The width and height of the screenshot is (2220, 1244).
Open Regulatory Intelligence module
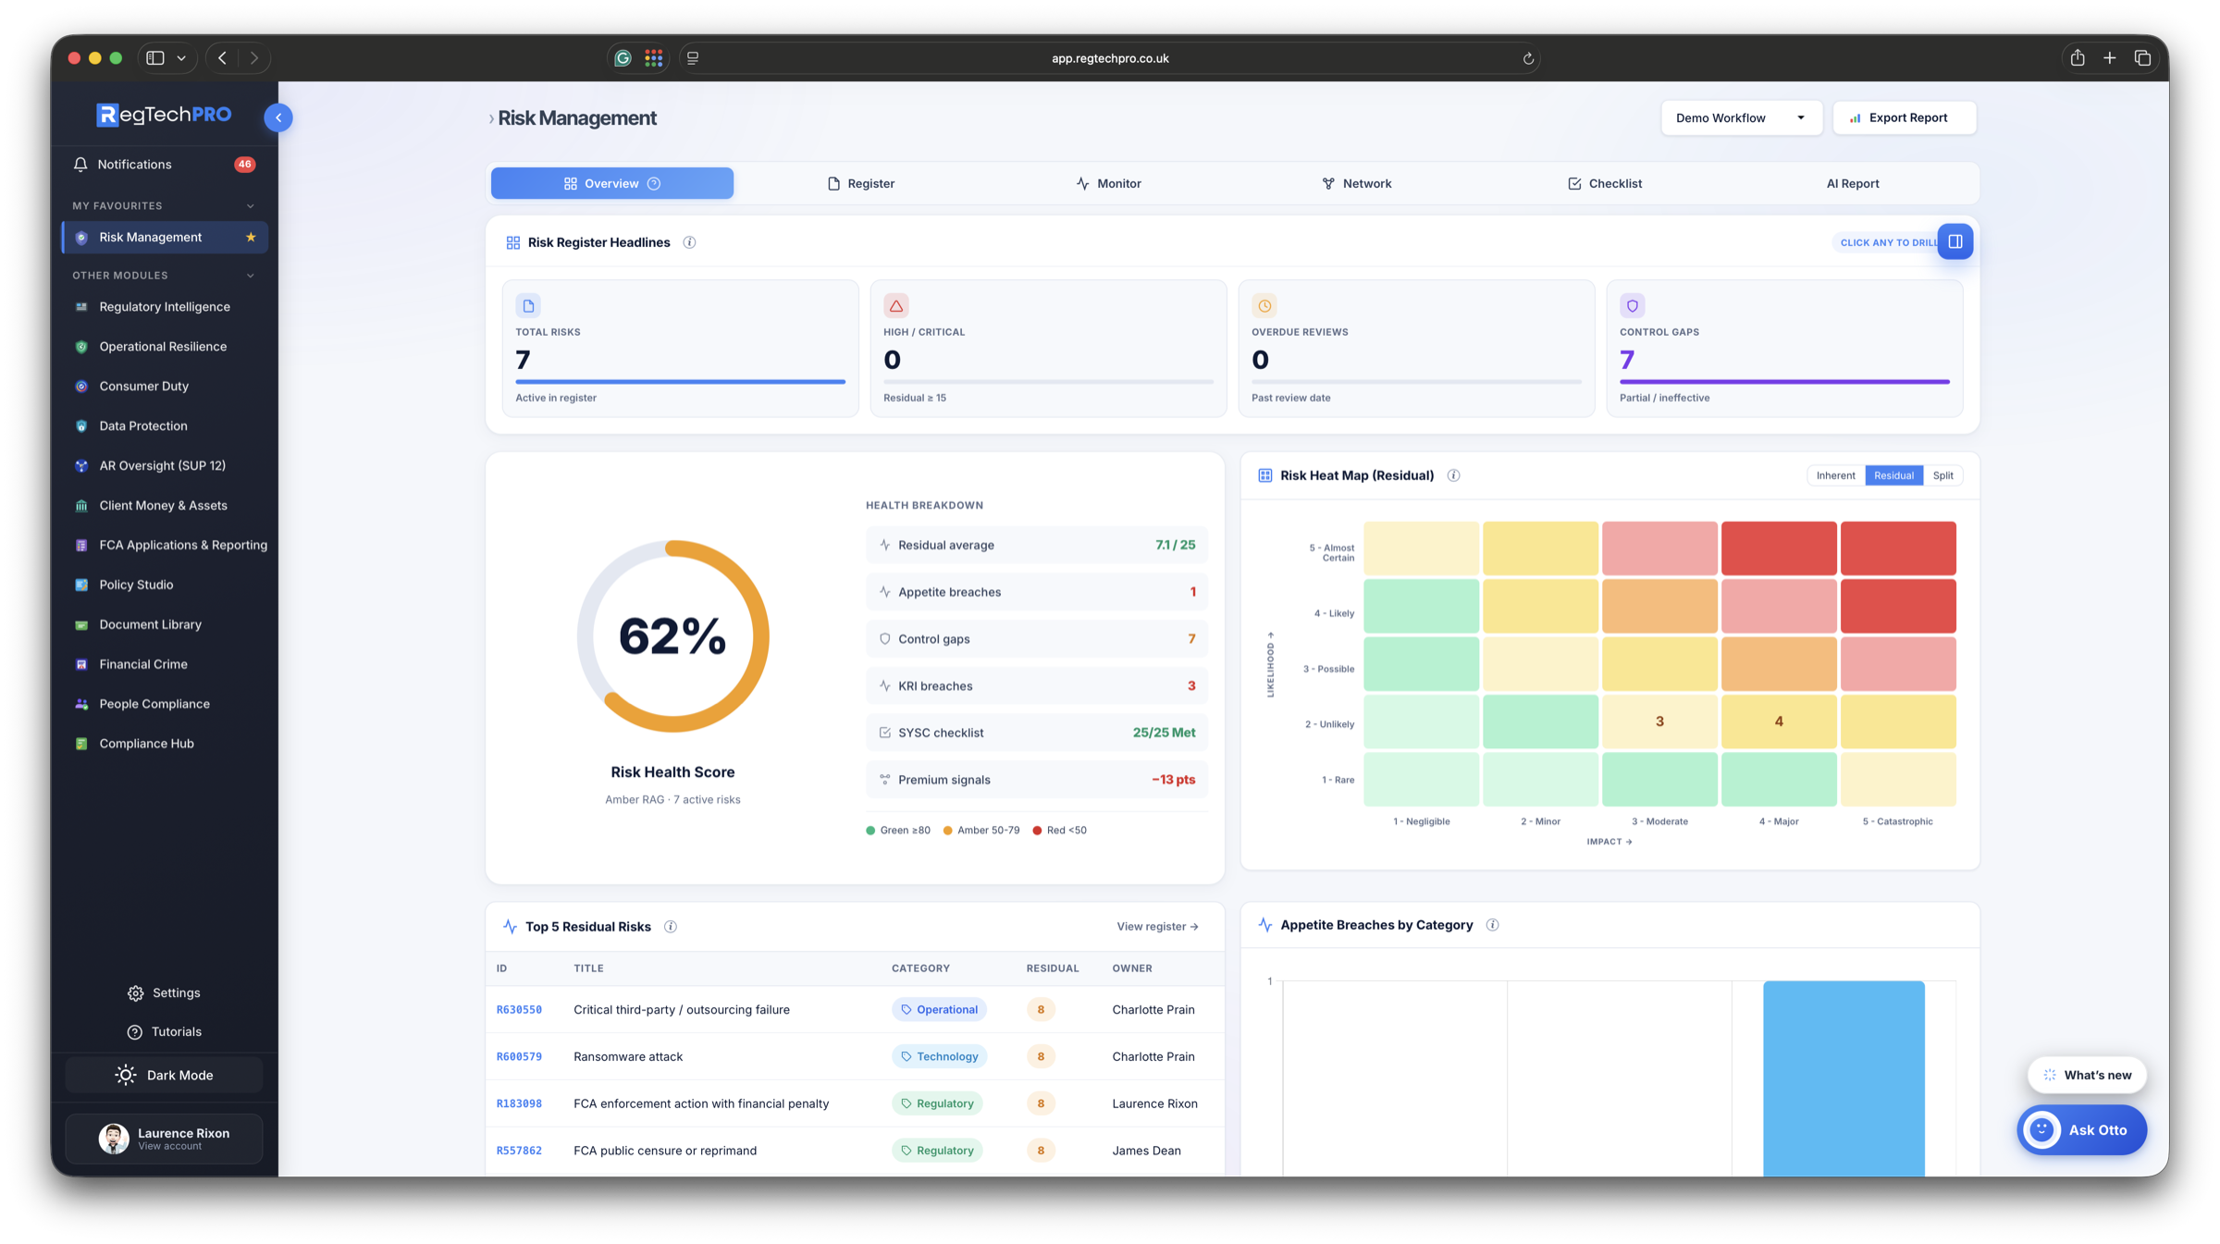click(x=165, y=307)
